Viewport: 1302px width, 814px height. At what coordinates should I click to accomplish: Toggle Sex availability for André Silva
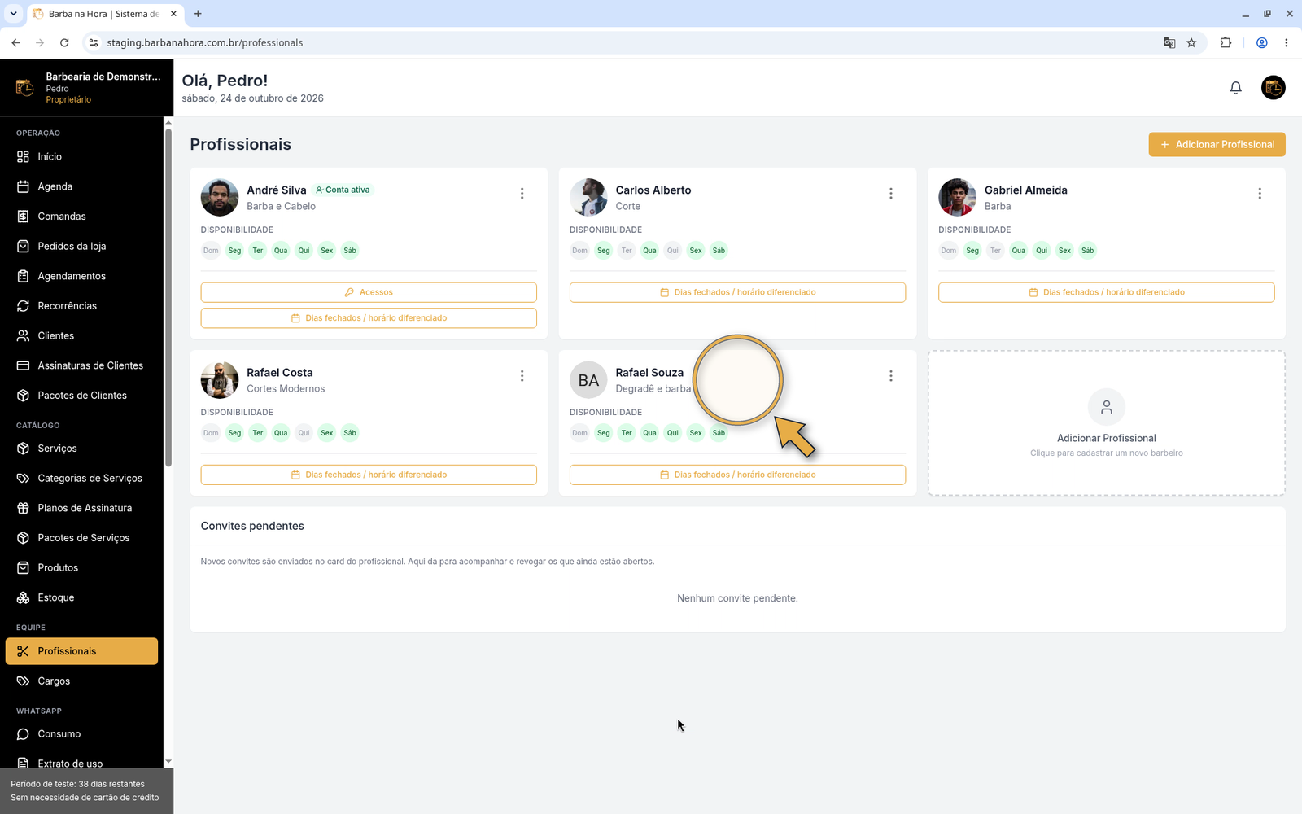(x=326, y=251)
